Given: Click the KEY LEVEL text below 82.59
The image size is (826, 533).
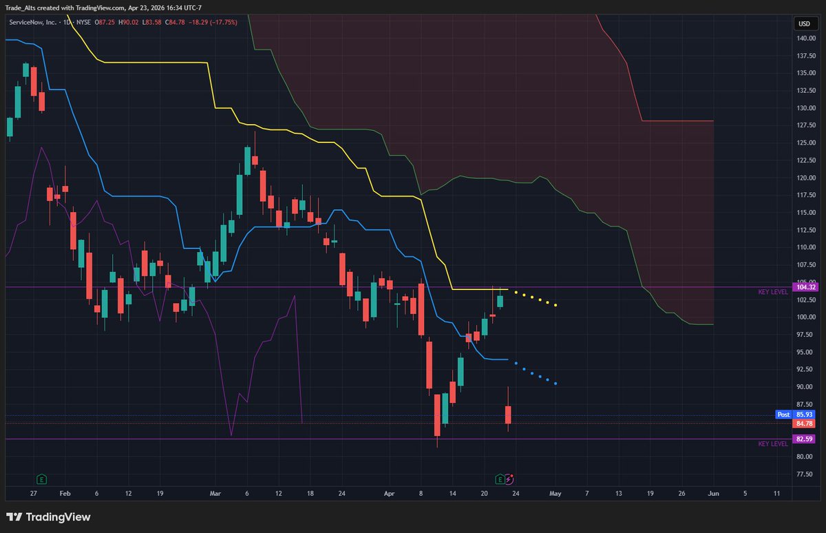Looking at the screenshot, I should pos(773,444).
